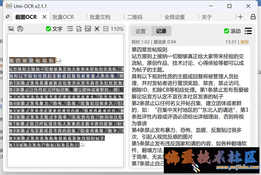Click the open image icon in toolbar
Screen dimensions: 261x175
pos(88,29)
